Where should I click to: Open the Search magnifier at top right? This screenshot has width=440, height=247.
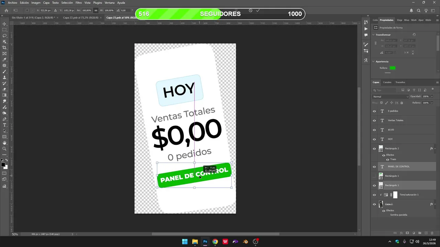click(x=419, y=10)
